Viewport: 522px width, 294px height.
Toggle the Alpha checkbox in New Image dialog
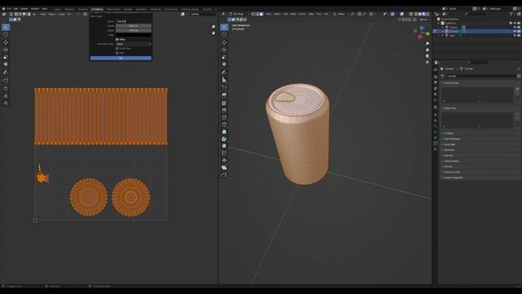[x=117, y=39]
